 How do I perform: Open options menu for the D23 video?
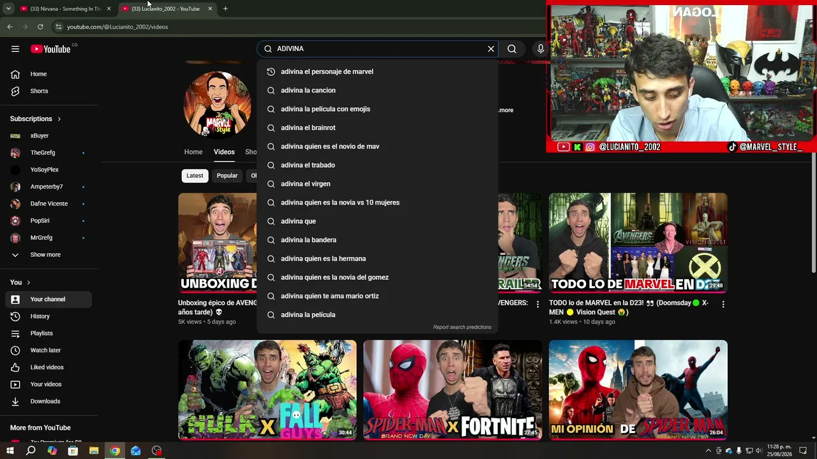[723, 305]
